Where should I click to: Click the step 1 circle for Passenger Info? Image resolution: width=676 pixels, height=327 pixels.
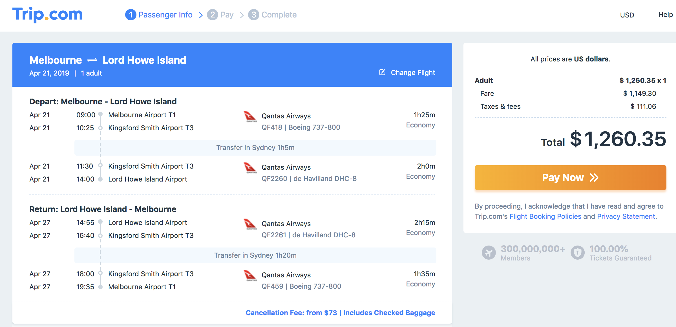tap(131, 15)
